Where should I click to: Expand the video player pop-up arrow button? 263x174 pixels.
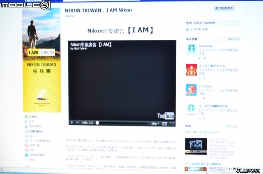pos(164,124)
